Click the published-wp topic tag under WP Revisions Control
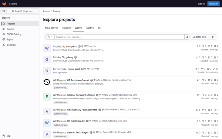This screenshot has height=139, width=222. [61, 87]
